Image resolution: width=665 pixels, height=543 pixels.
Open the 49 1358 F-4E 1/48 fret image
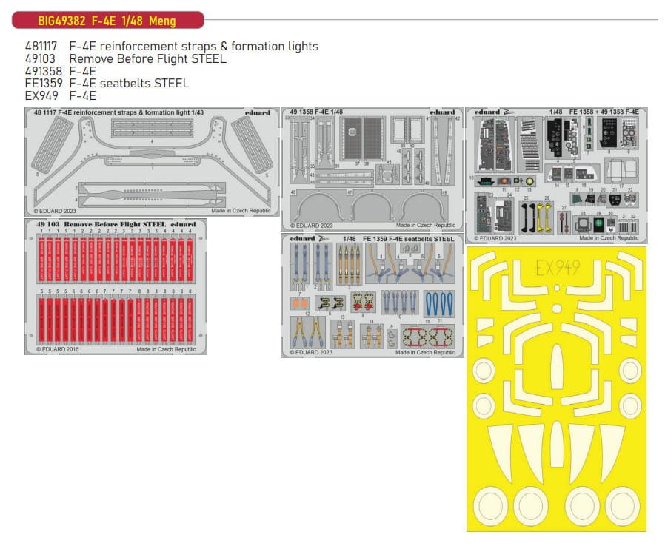(x=372, y=169)
